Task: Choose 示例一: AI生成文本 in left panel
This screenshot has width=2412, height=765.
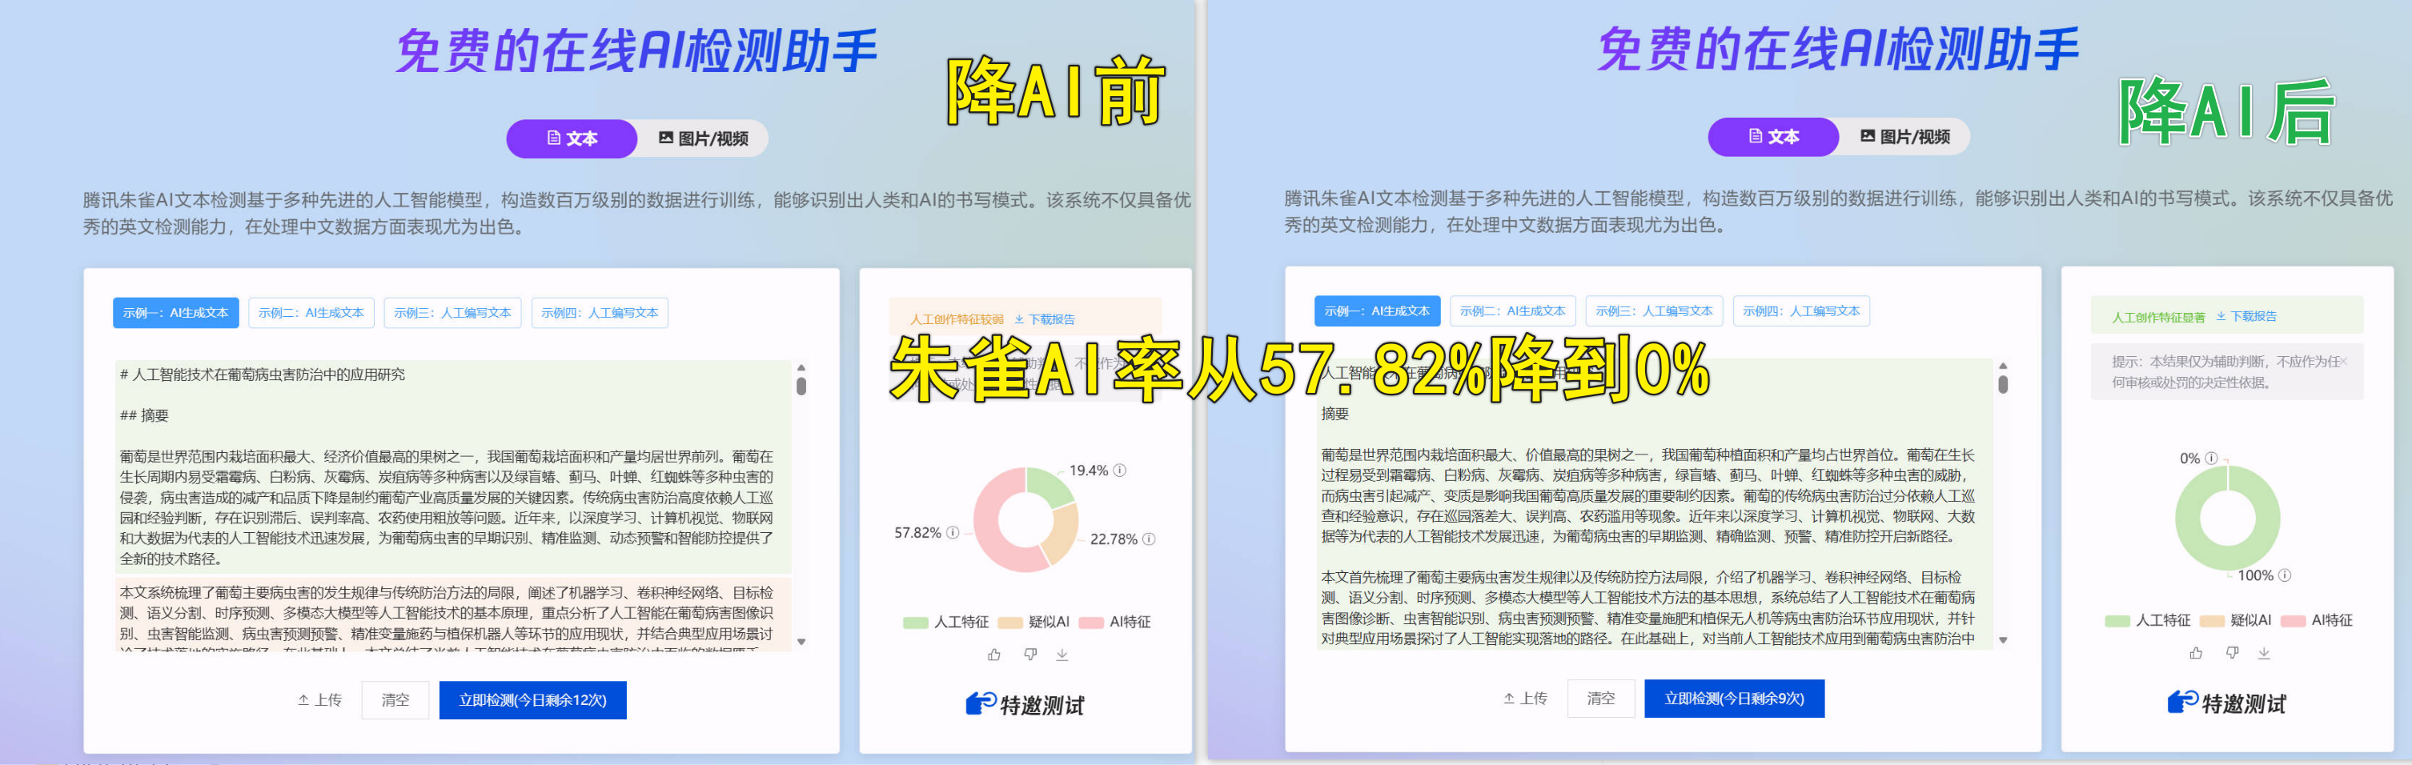Action: 176,313
